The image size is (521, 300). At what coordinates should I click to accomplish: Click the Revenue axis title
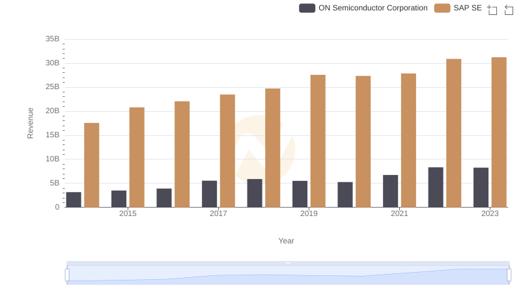(x=30, y=123)
